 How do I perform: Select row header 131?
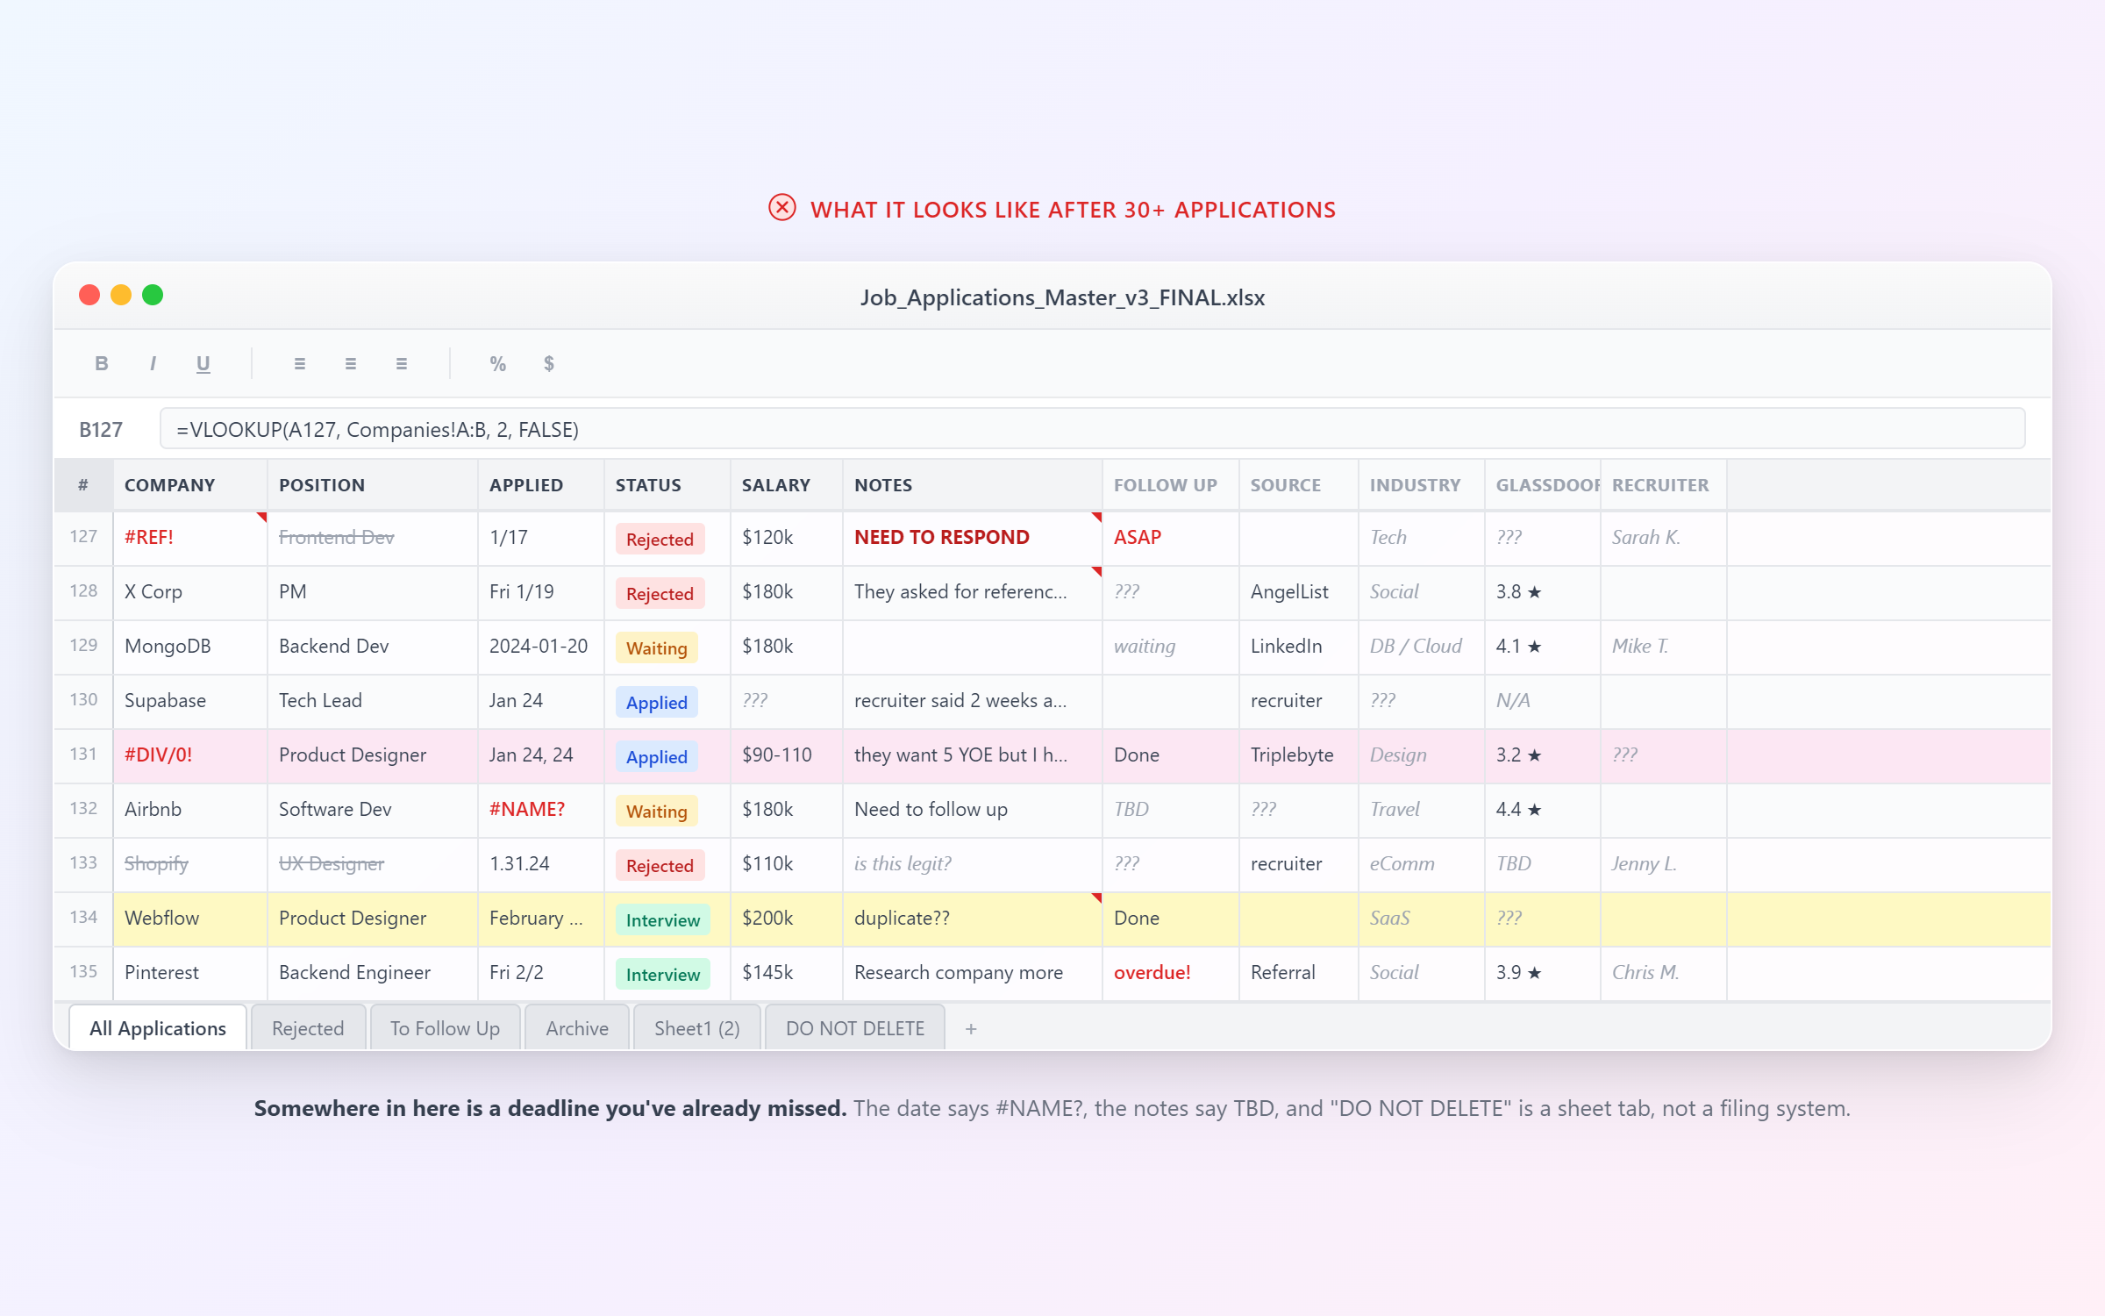tap(83, 755)
